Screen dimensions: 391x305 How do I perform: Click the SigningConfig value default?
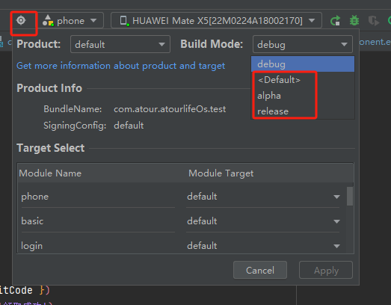tap(129, 126)
